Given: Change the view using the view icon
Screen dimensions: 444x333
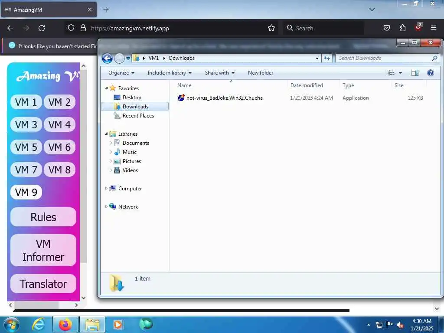Looking at the screenshot, I should (x=391, y=73).
